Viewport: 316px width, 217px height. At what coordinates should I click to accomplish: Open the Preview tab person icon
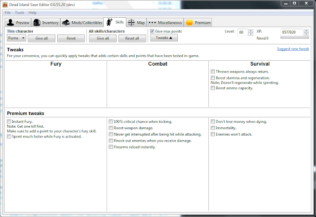[11, 23]
